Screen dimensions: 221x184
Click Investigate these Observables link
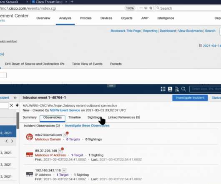(x=87, y=125)
